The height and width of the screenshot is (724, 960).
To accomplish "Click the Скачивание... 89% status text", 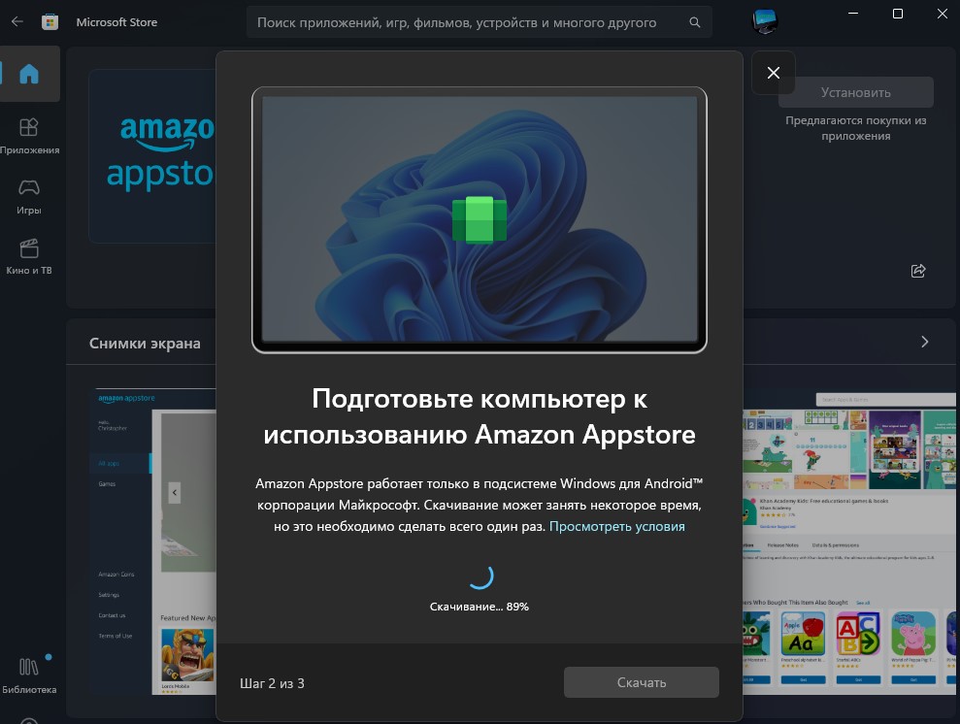I will tap(480, 607).
